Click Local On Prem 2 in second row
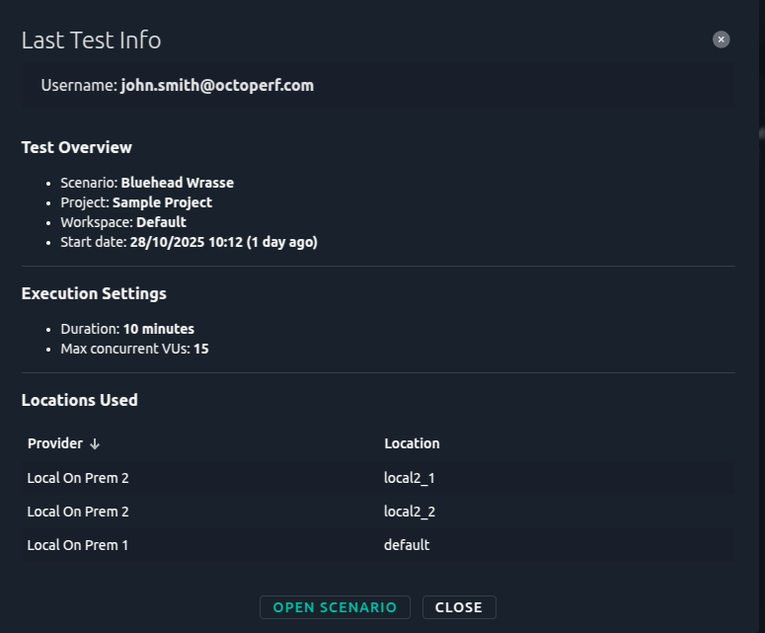Viewport: 765px width, 633px height. click(x=78, y=512)
